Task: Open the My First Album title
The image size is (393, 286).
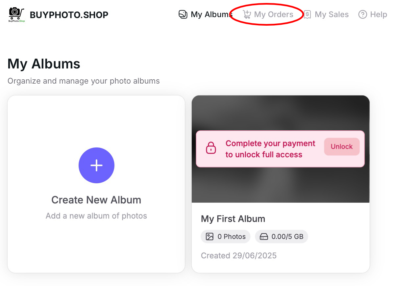Action: 233,219
